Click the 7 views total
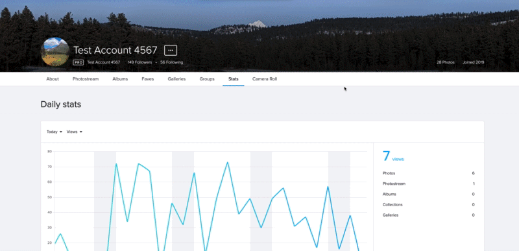Image resolution: width=519 pixels, height=251 pixels. point(393,156)
